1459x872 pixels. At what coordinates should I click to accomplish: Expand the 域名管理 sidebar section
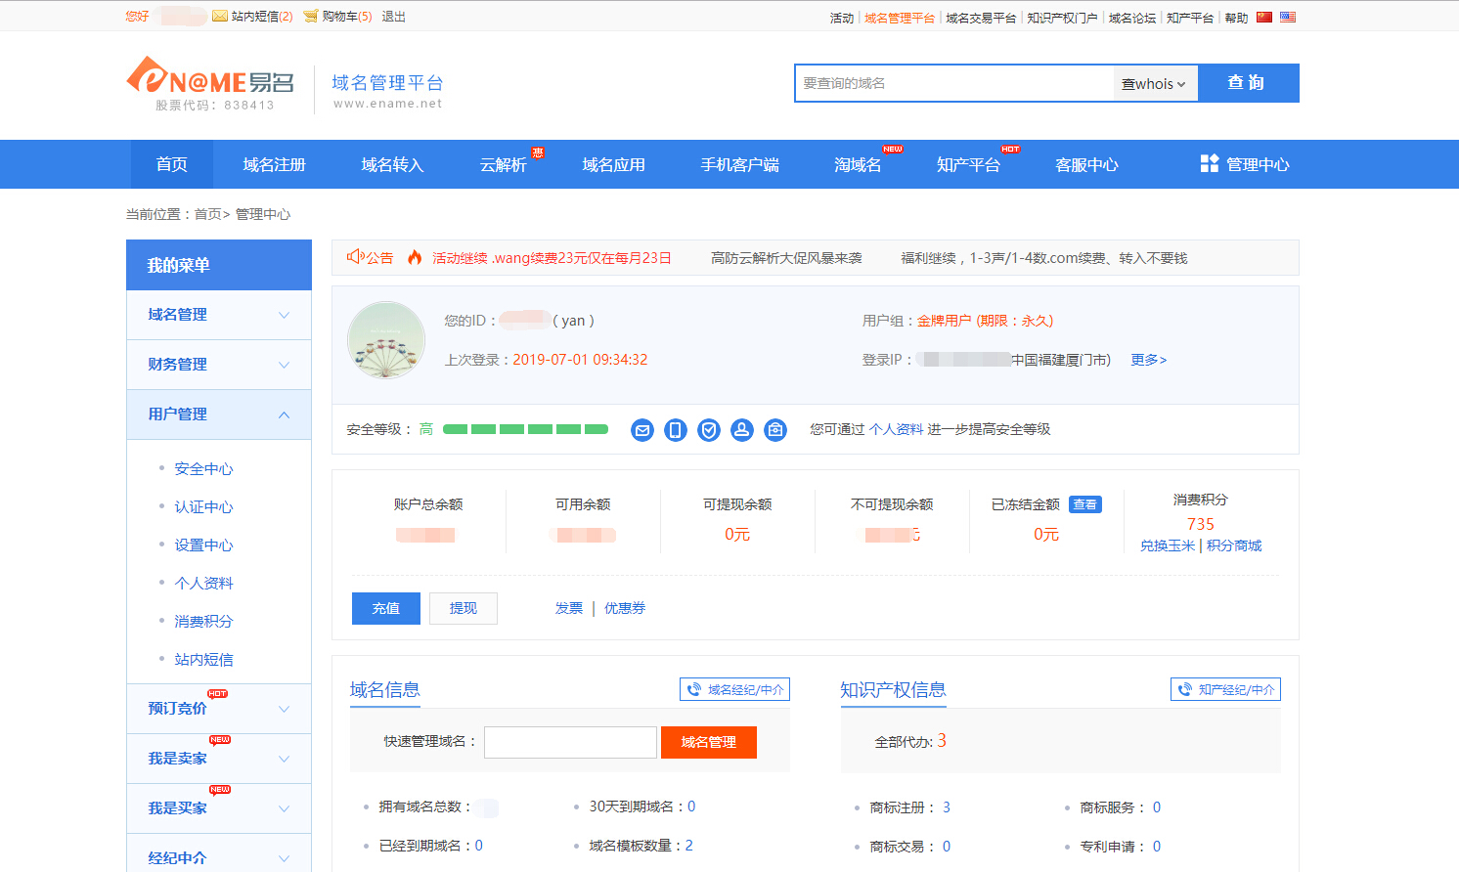point(219,315)
